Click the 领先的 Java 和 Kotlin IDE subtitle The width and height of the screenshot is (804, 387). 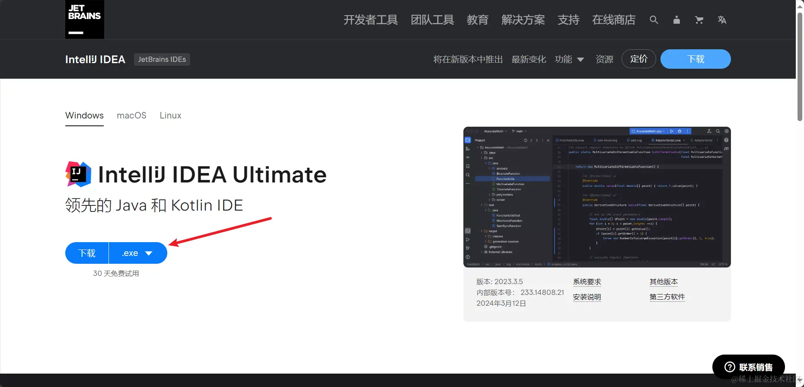tap(154, 205)
